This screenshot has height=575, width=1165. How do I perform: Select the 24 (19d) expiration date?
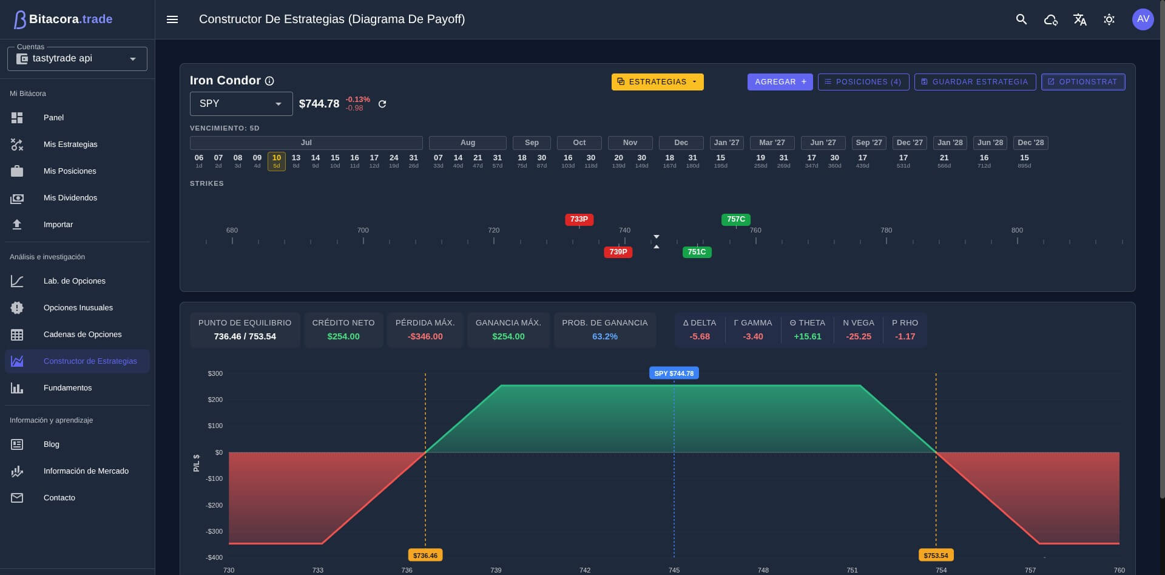(x=394, y=161)
